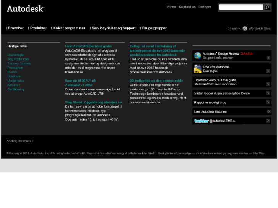Open Autodesk Design Review GRATIS banner text

[x=228, y=56]
